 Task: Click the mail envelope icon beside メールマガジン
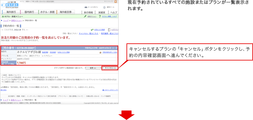(86, 7)
